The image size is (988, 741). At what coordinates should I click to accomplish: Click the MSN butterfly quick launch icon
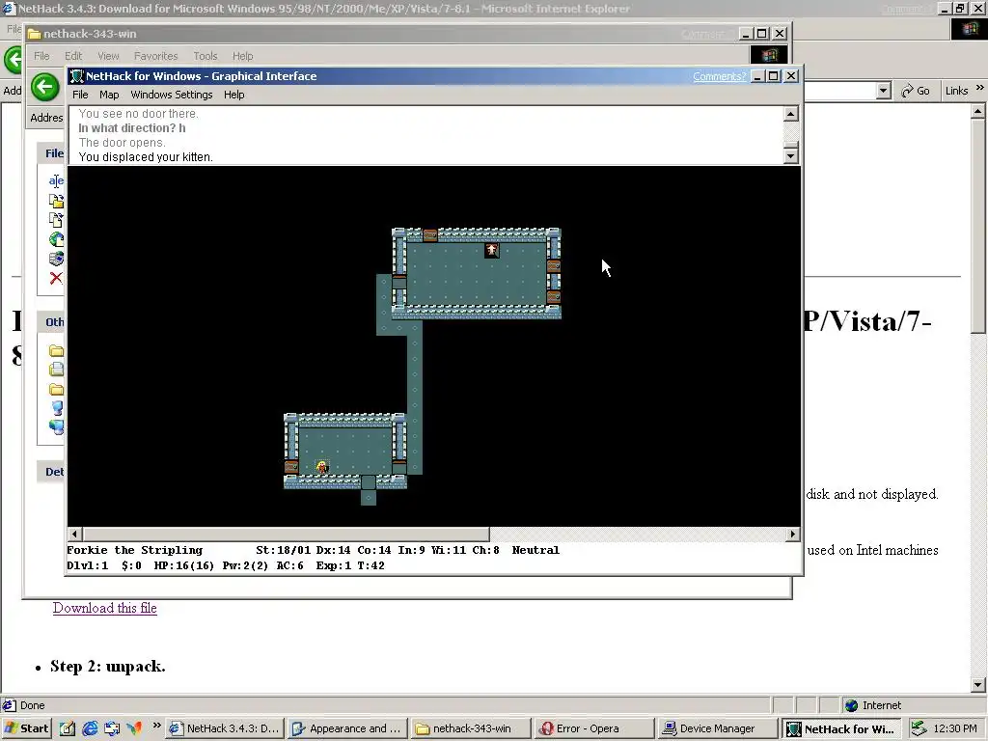click(x=134, y=728)
